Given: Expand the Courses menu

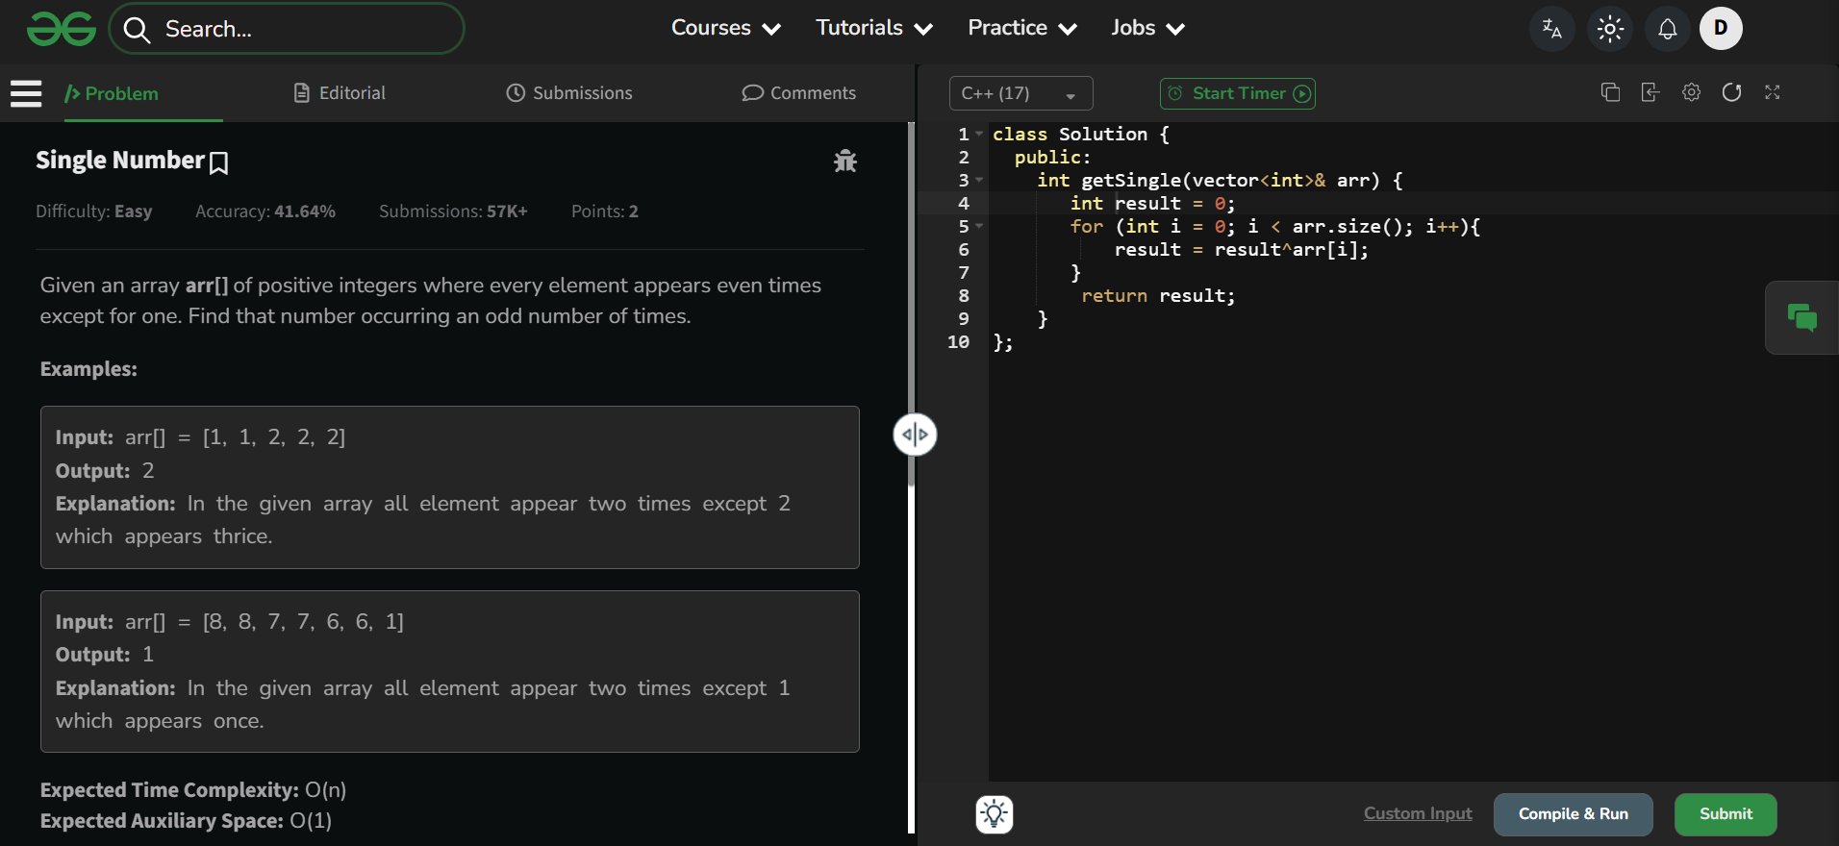Looking at the screenshot, I should coord(725,28).
